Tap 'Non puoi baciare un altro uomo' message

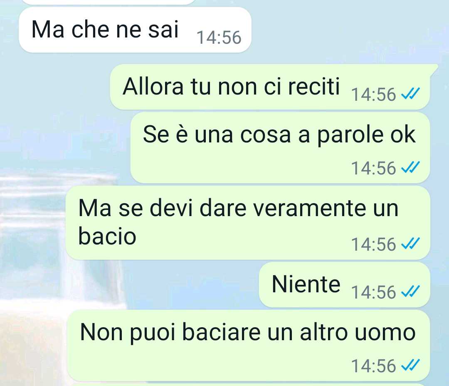(x=249, y=346)
